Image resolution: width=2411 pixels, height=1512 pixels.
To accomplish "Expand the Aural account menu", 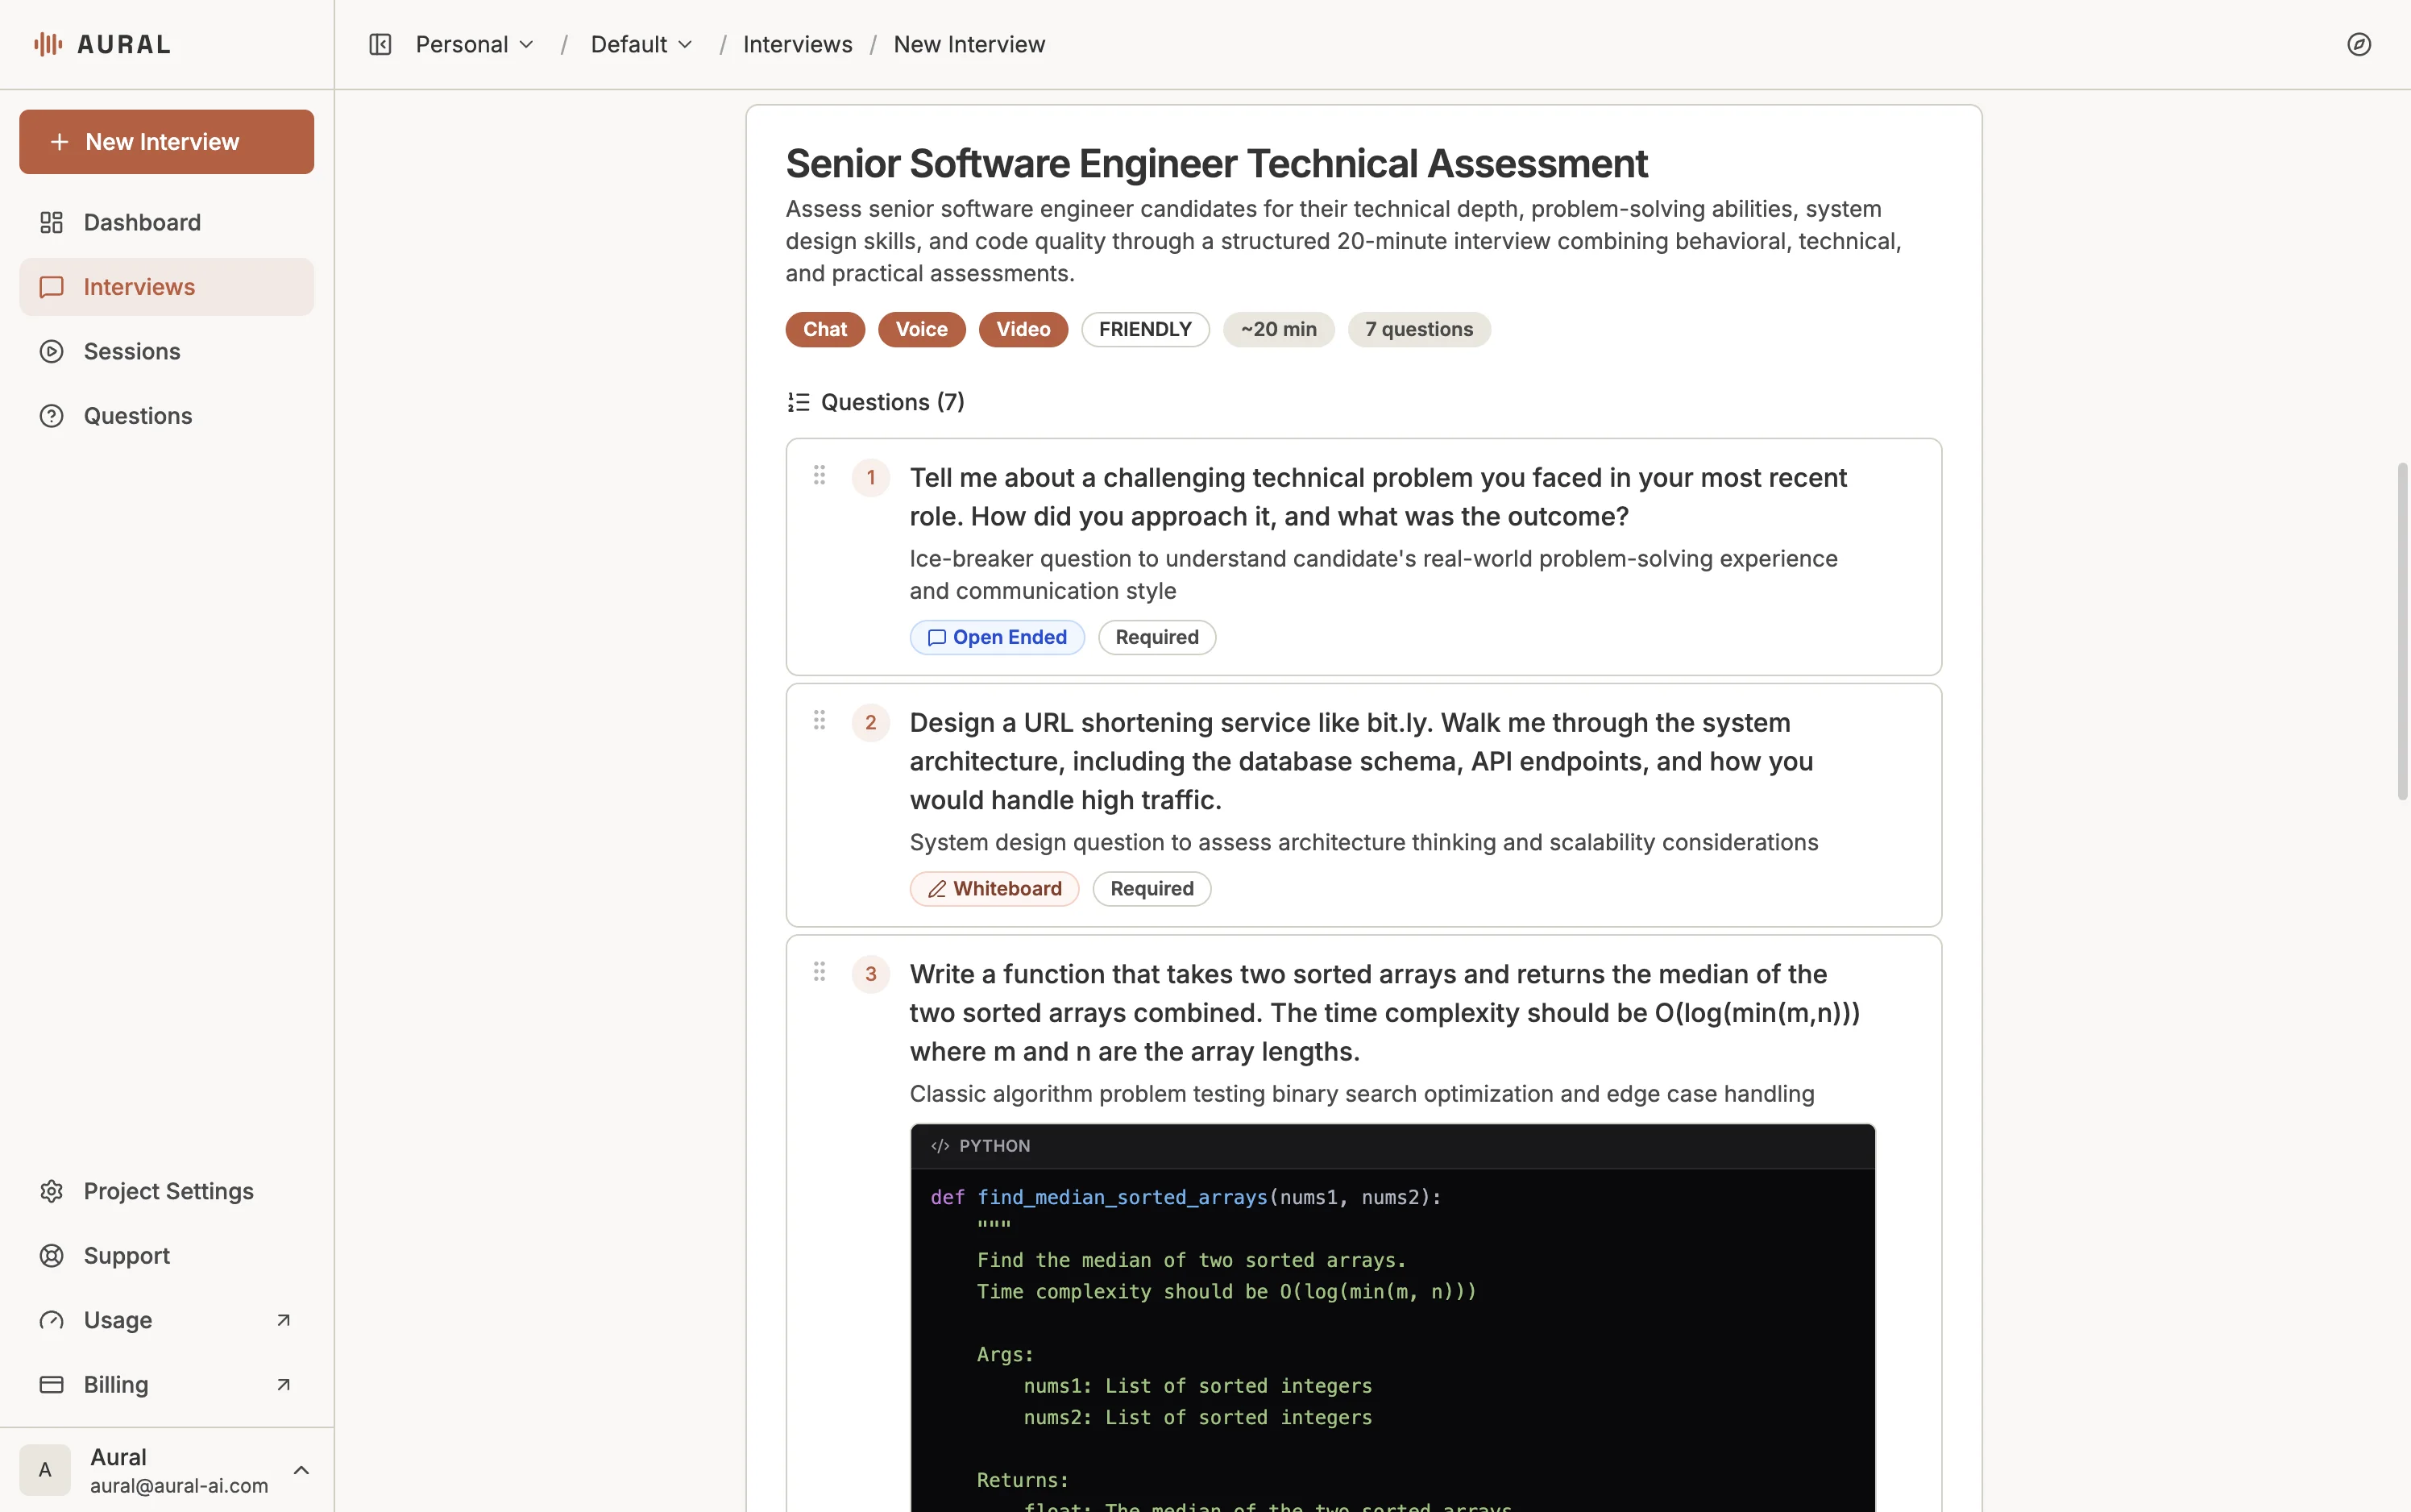I will tap(301, 1470).
